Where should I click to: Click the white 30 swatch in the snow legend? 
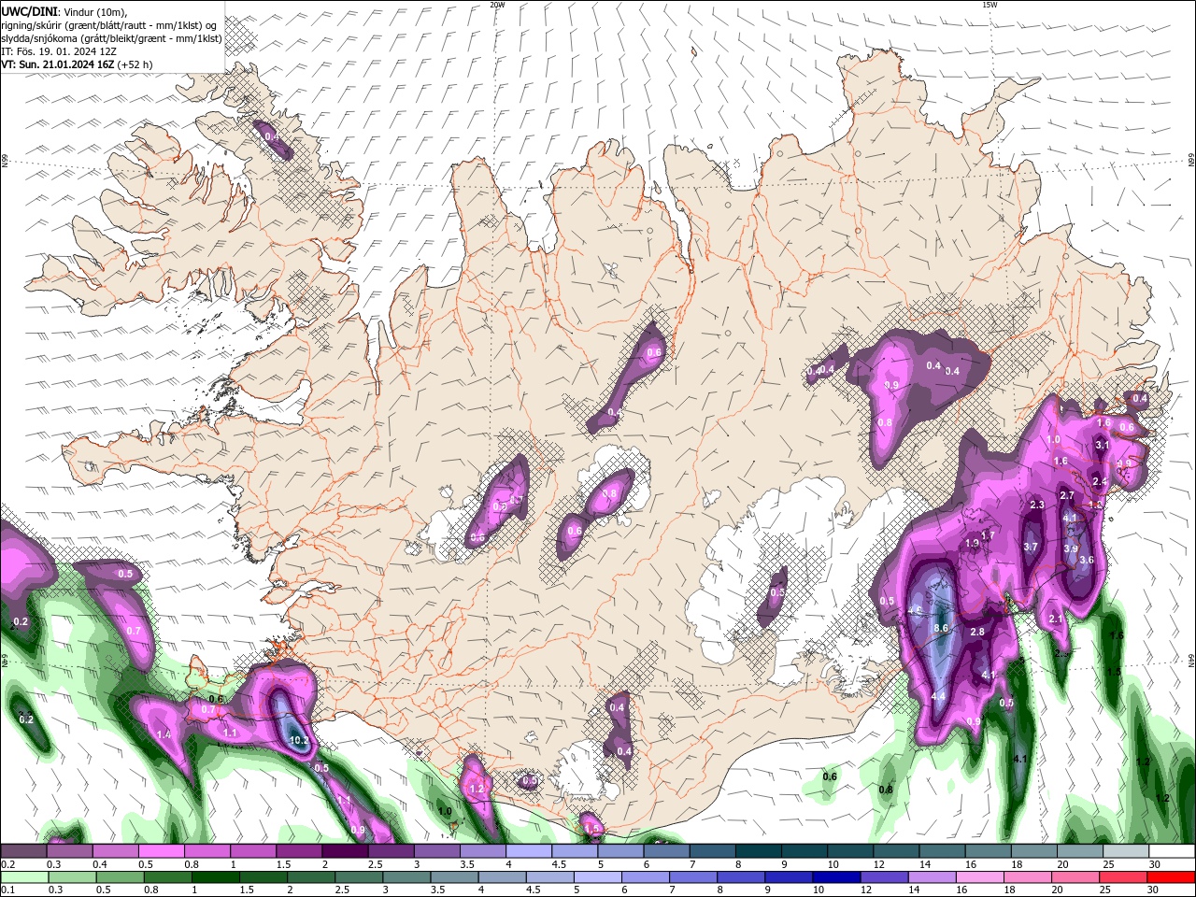coord(1172,851)
